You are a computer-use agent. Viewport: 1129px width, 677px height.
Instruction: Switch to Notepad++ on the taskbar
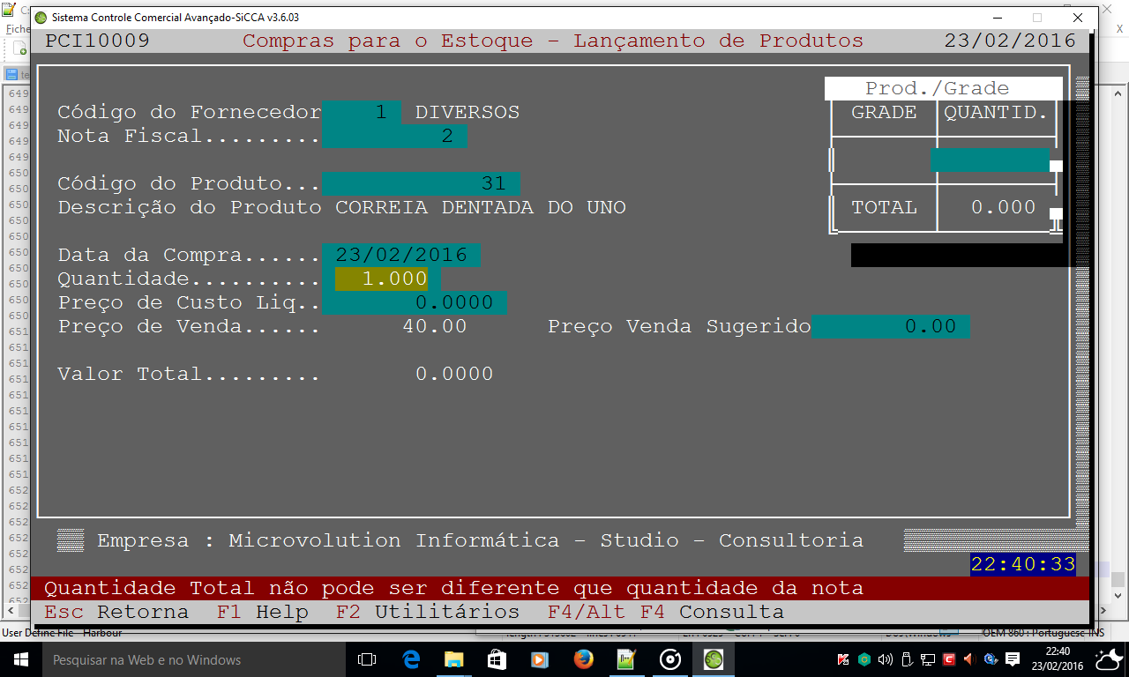(626, 659)
